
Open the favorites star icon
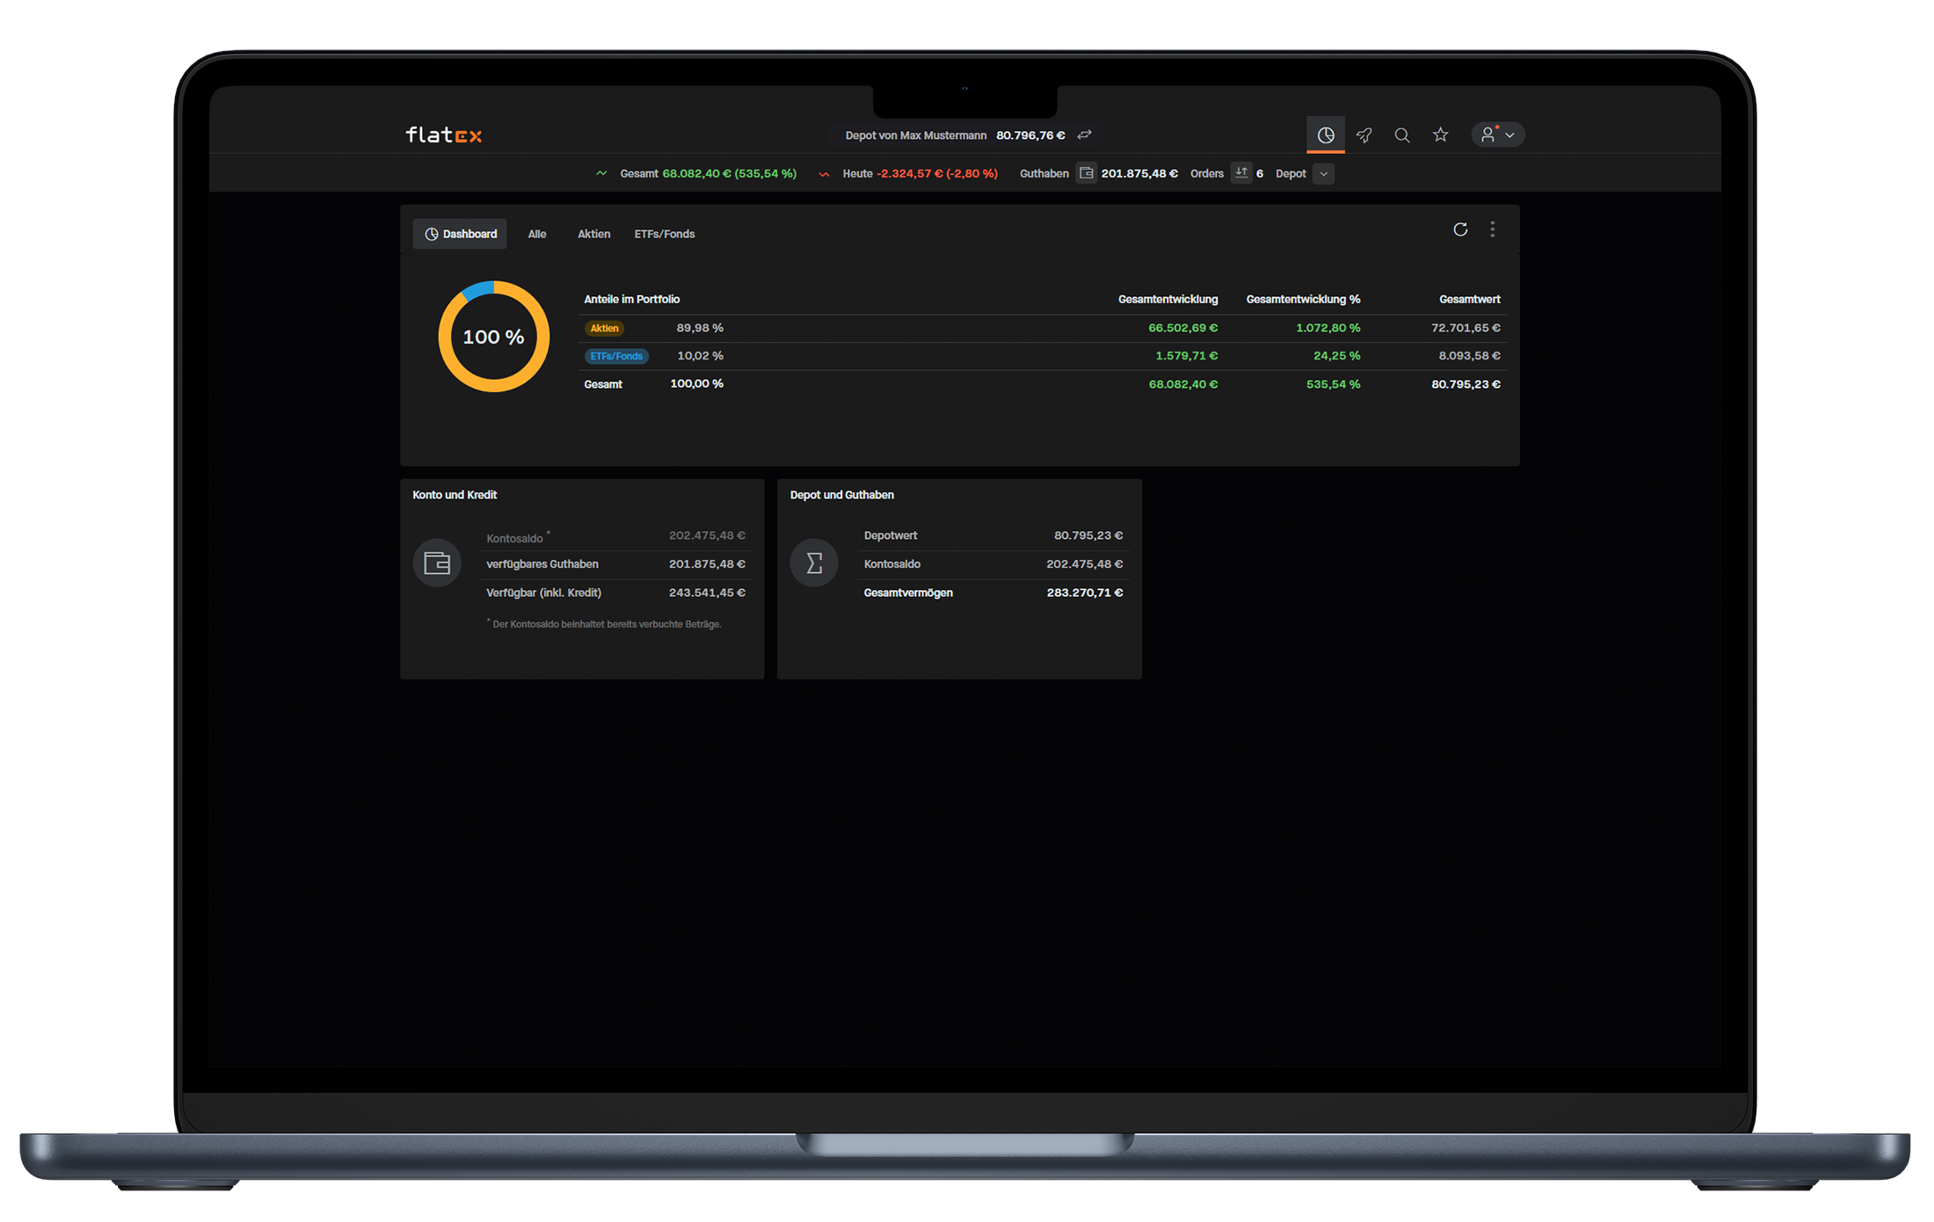click(x=1441, y=135)
